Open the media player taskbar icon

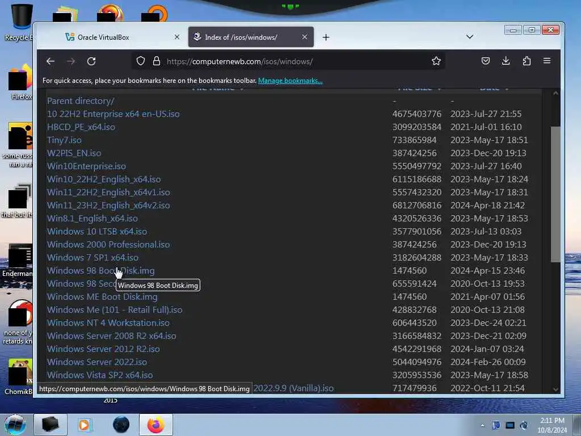pyautogui.click(x=85, y=425)
